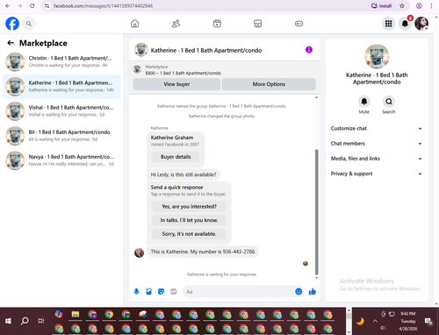Choose a sticker icon in the composer
439x335 pixels.
point(161,291)
